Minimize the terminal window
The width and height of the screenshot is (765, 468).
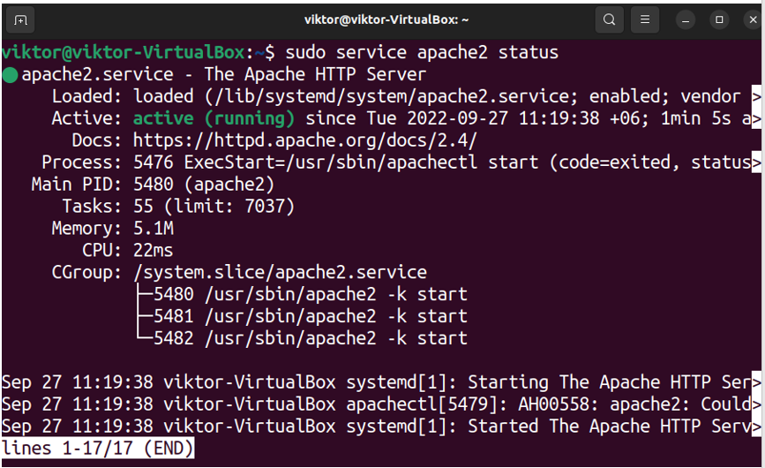tap(686, 20)
